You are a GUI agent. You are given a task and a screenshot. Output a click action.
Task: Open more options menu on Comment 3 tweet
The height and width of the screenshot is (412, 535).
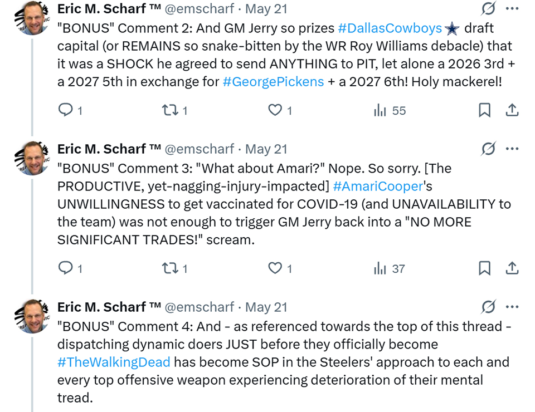coord(513,149)
